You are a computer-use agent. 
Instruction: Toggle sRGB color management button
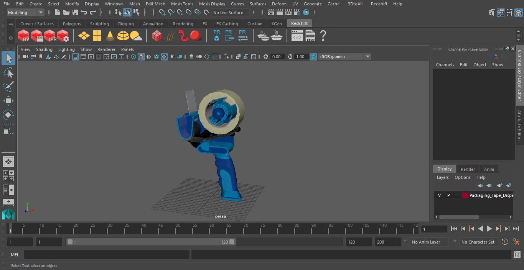tap(313, 57)
